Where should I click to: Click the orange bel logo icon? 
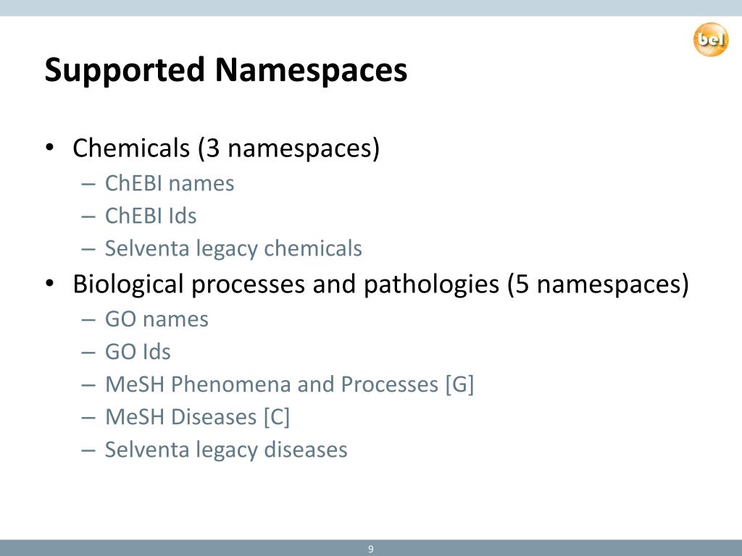tap(711, 39)
